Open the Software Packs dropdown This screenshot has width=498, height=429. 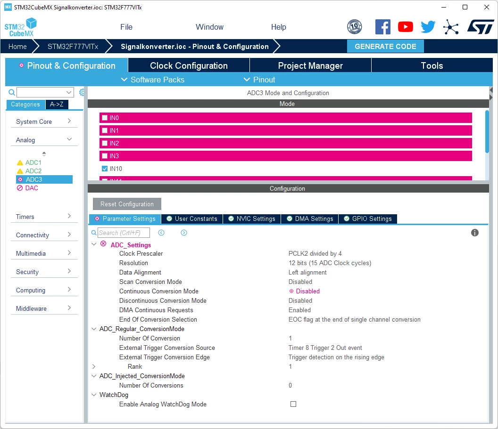[153, 80]
